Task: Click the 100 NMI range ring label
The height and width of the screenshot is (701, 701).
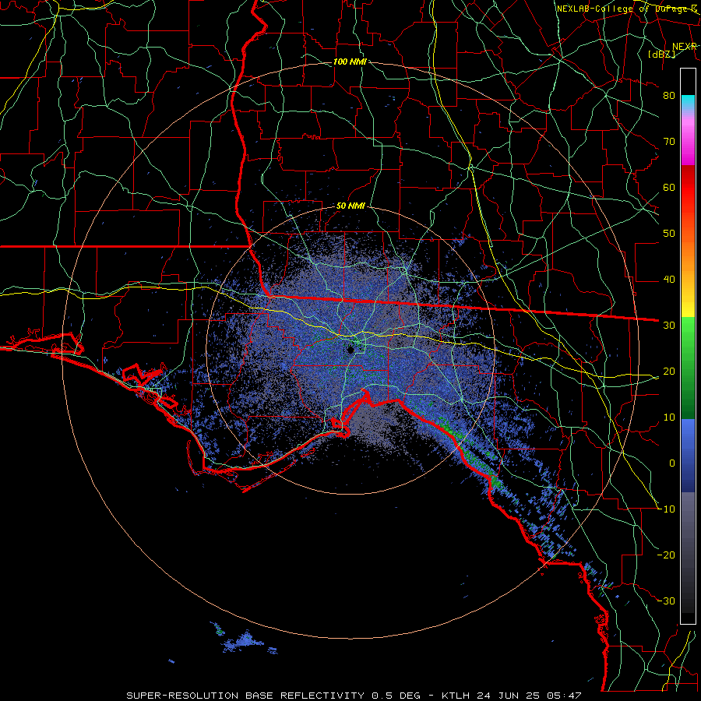Action: point(350,62)
